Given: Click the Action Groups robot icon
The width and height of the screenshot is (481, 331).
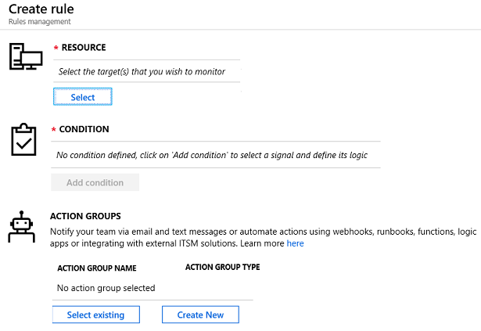Looking at the screenshot, I should [21, 227].
